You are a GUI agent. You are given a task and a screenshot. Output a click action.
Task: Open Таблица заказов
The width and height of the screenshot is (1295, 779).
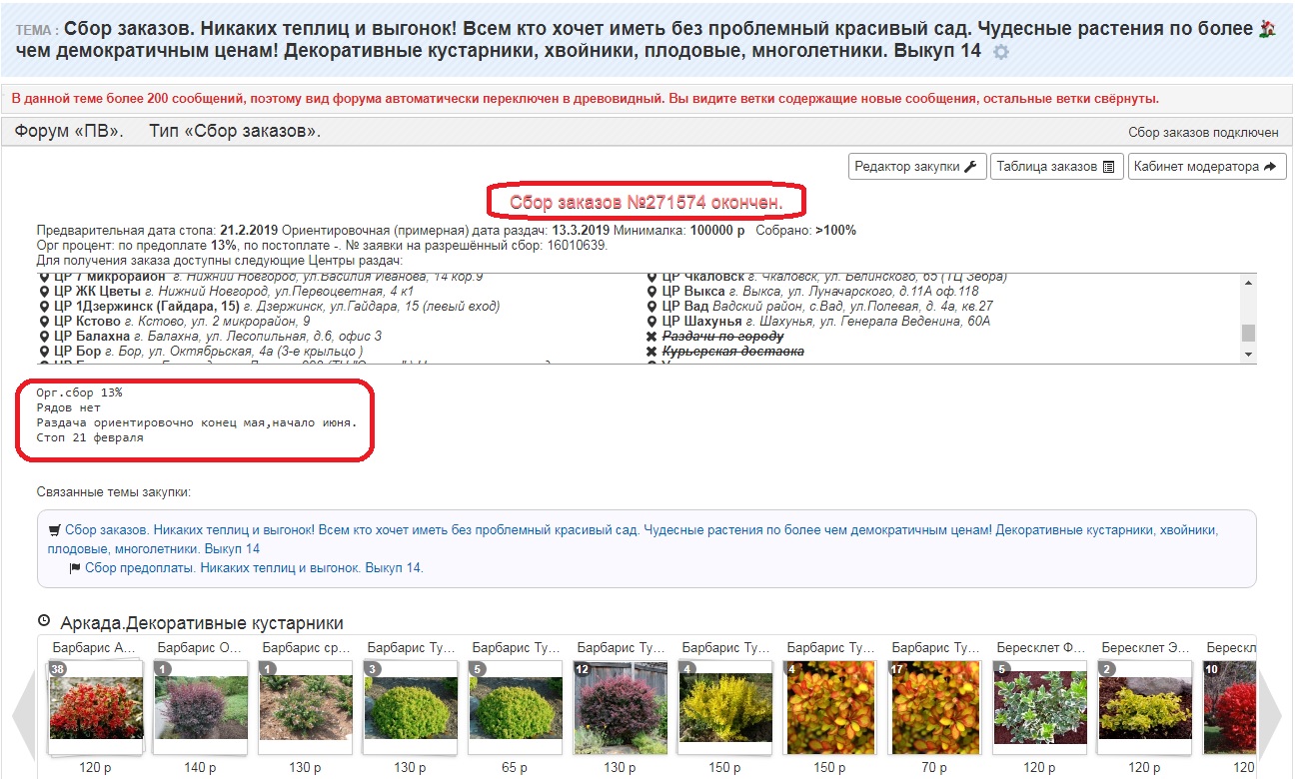point(1056,167)
